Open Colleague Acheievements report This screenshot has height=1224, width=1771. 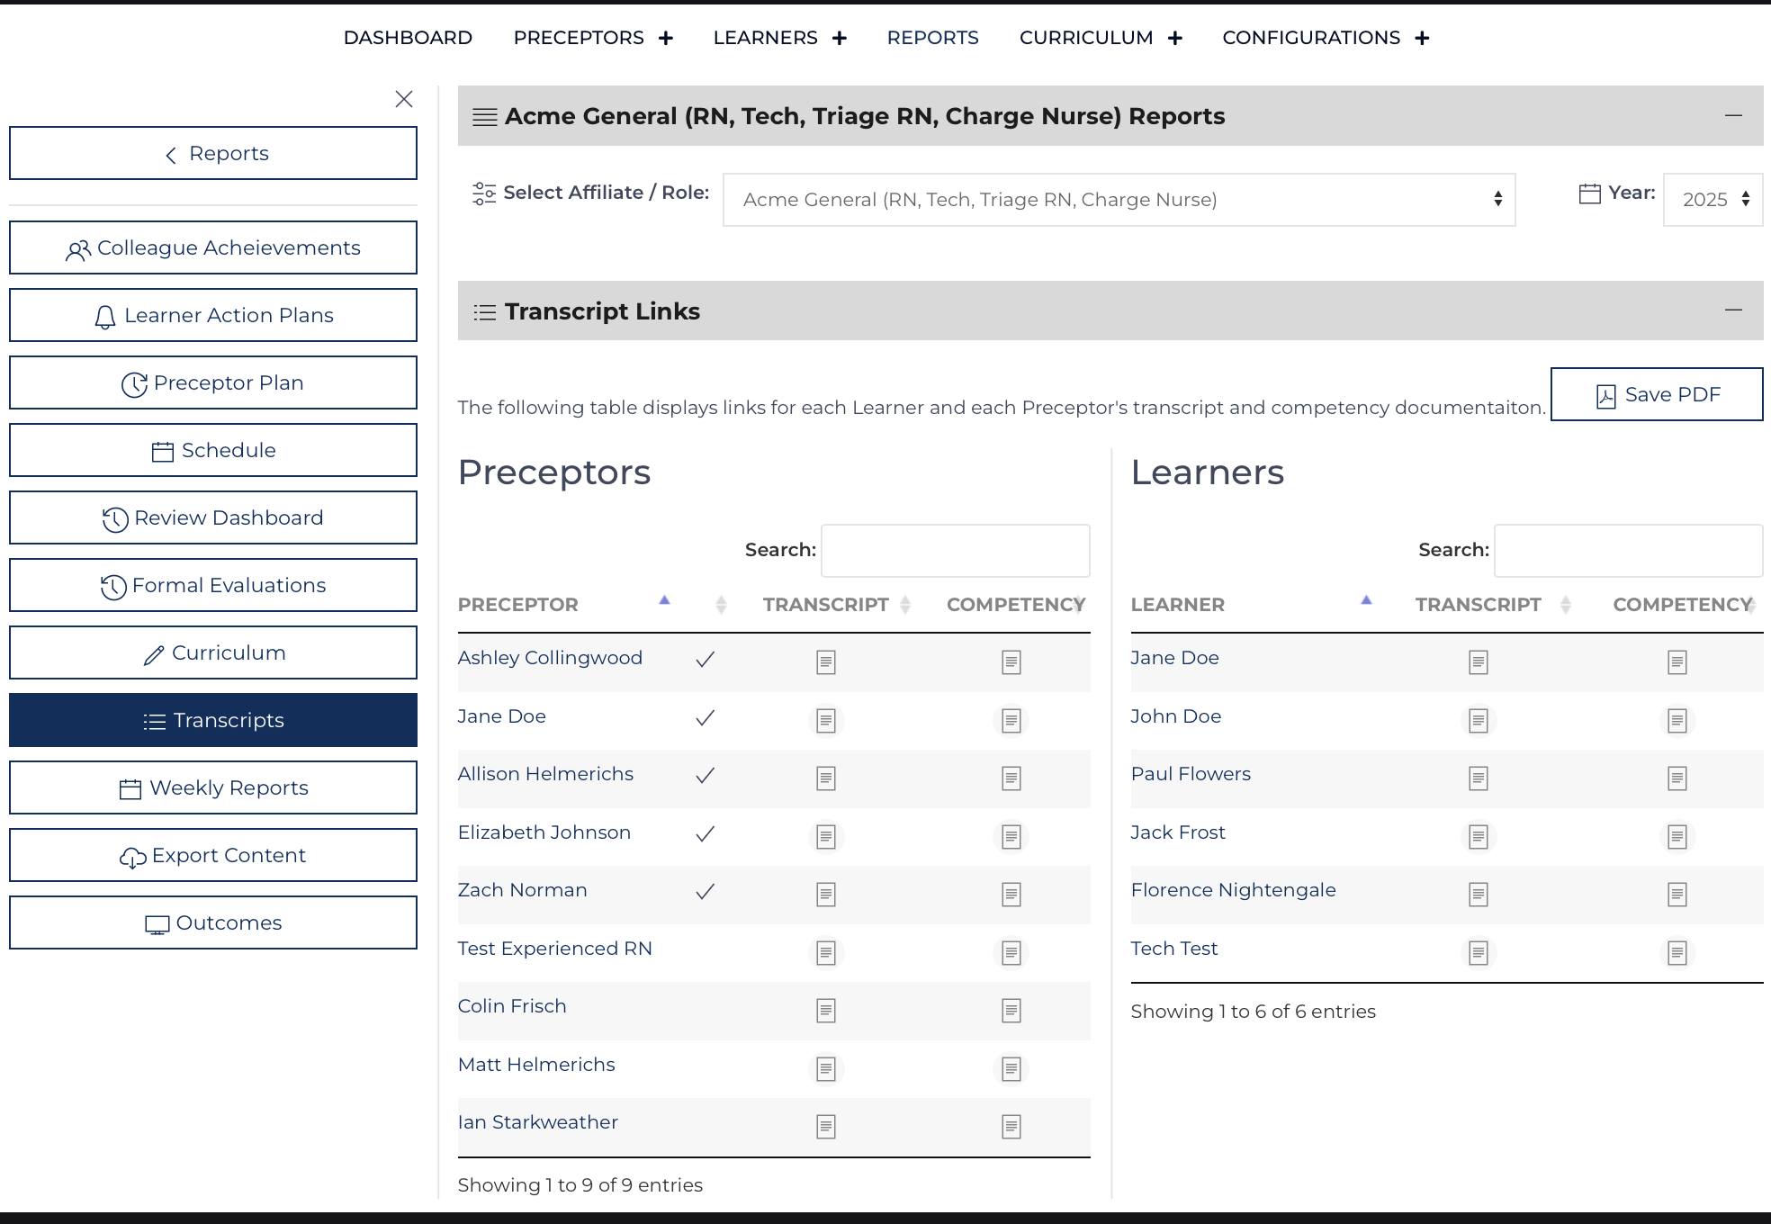click(x=213, y=247)
